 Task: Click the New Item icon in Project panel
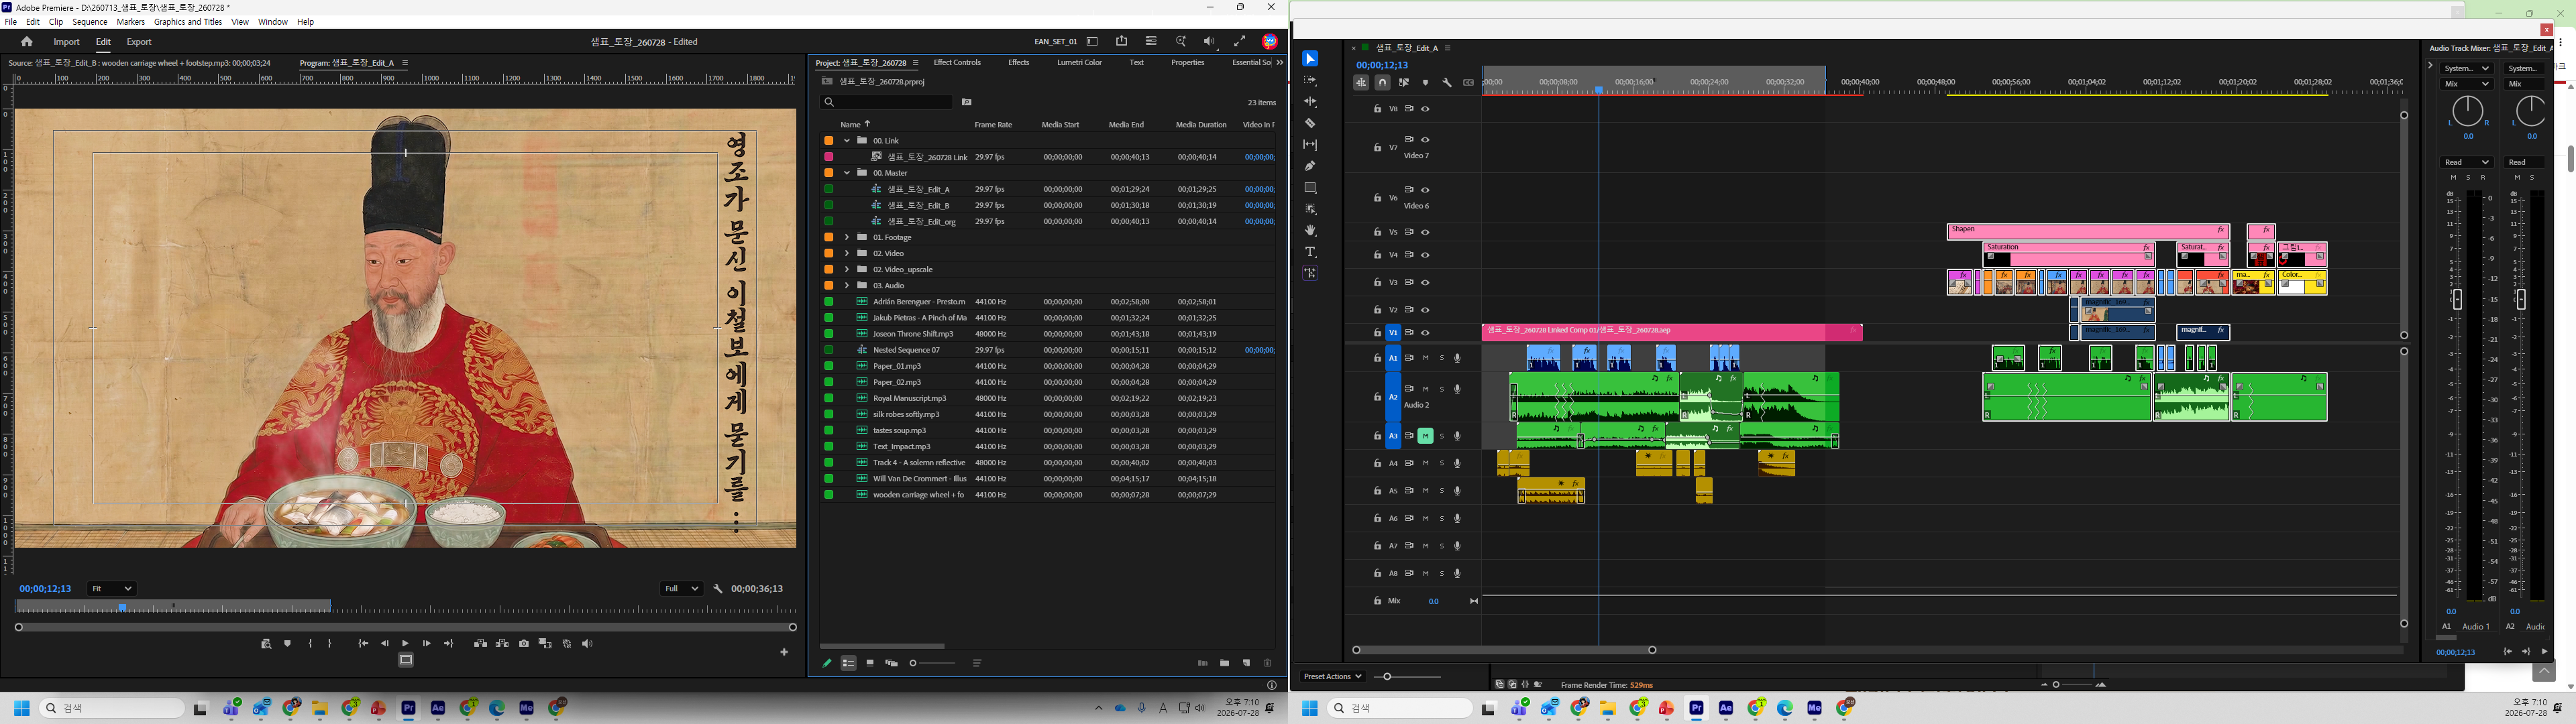(x=1246, y=663)
